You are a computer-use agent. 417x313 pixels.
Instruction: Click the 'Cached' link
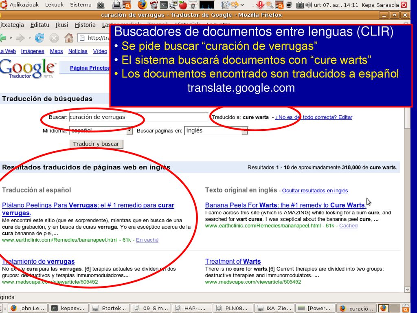[x=348, y=226]
